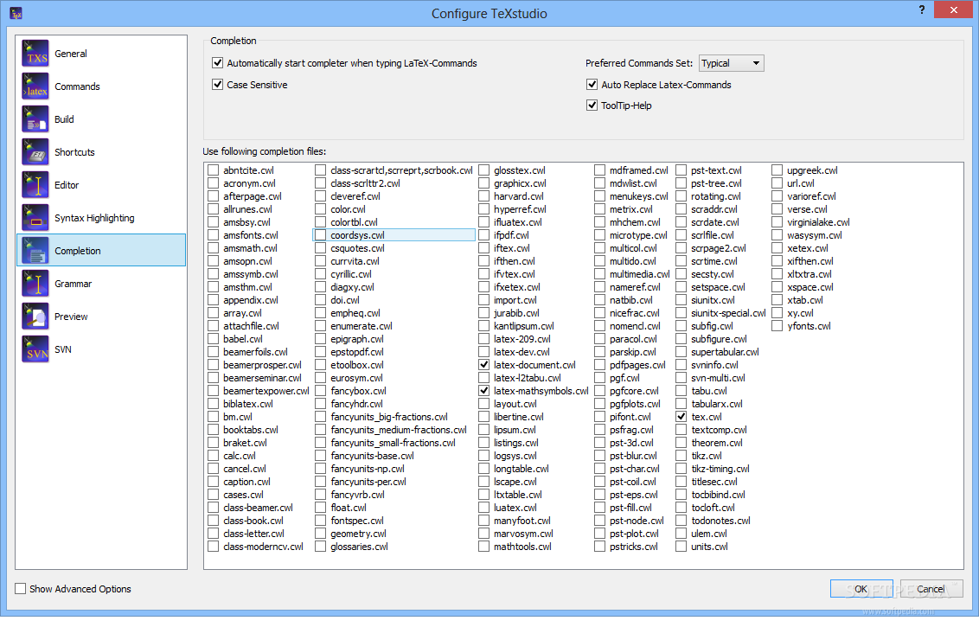
Task: Enable the xcolor-like color.cwl checkbox
Action: point(321,209)
